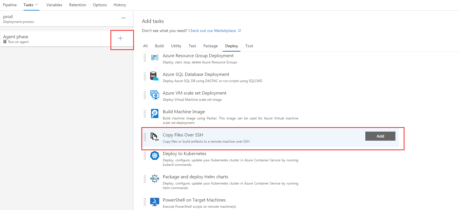Switch to the Package task category

click(211, 46)
